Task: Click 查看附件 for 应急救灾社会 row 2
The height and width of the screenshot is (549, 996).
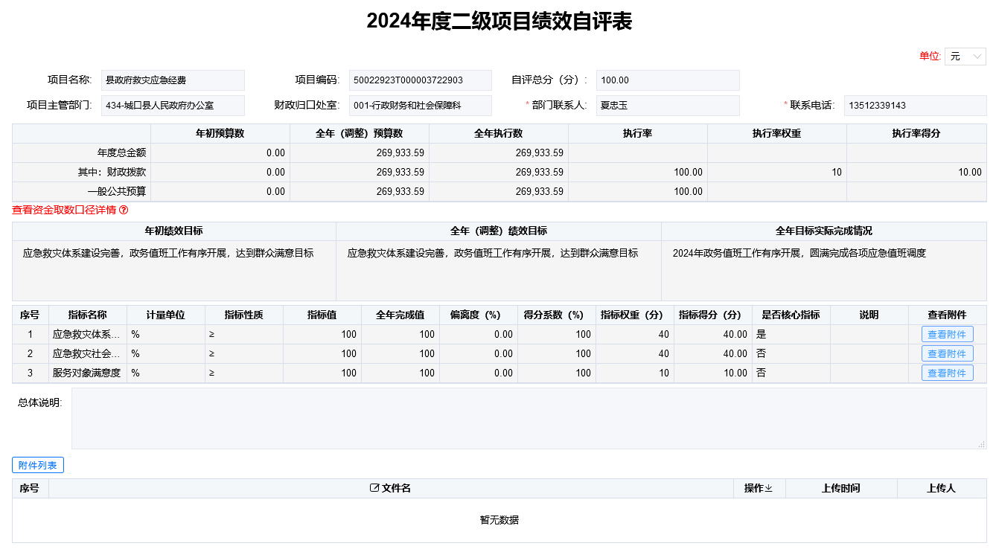Action: (947, 353)
